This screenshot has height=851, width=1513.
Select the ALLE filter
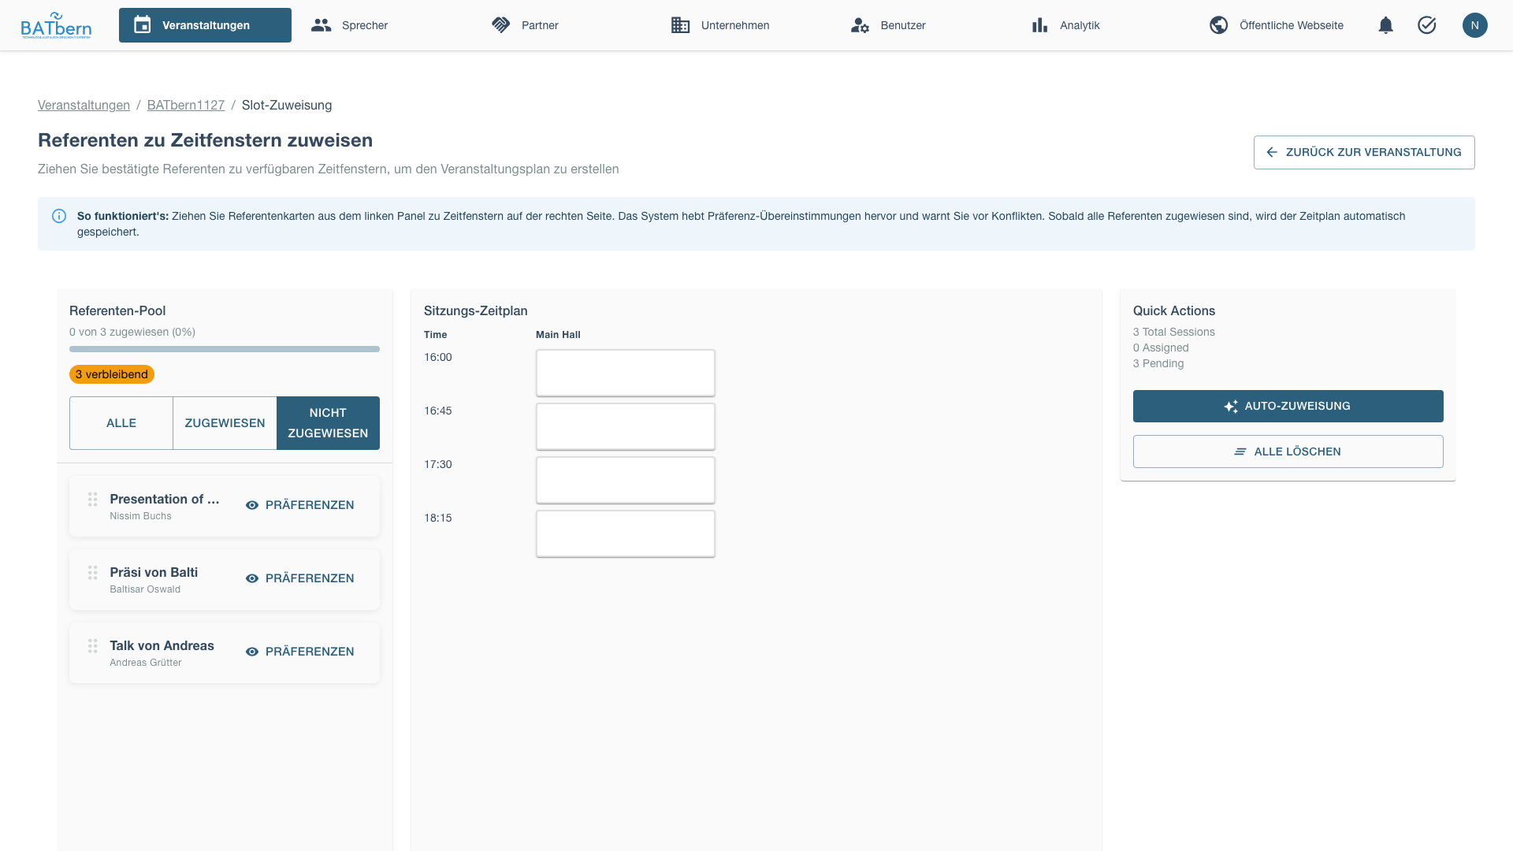pyautogui.click(x=121, y=423)
